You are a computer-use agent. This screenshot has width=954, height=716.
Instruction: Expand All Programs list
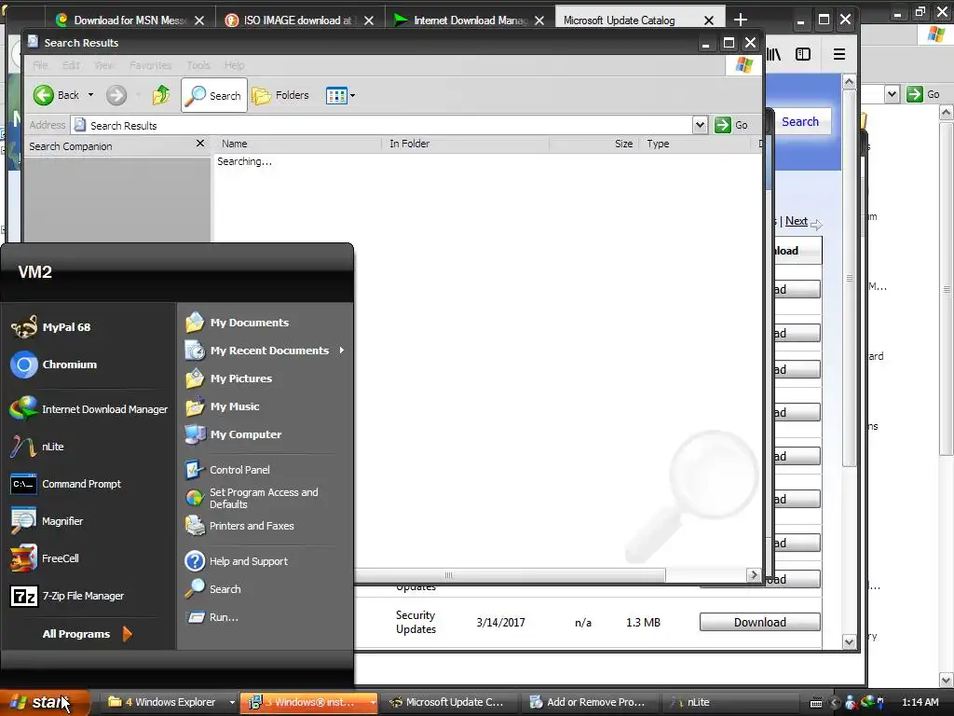87,634
